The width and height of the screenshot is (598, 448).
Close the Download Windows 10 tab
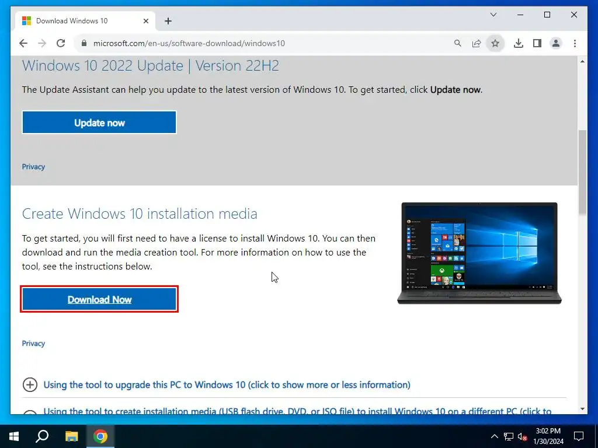145,21
